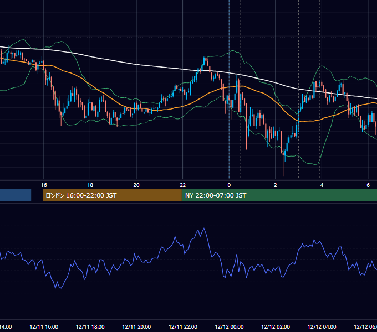Click the 12/11 20:00 date label

136,326
